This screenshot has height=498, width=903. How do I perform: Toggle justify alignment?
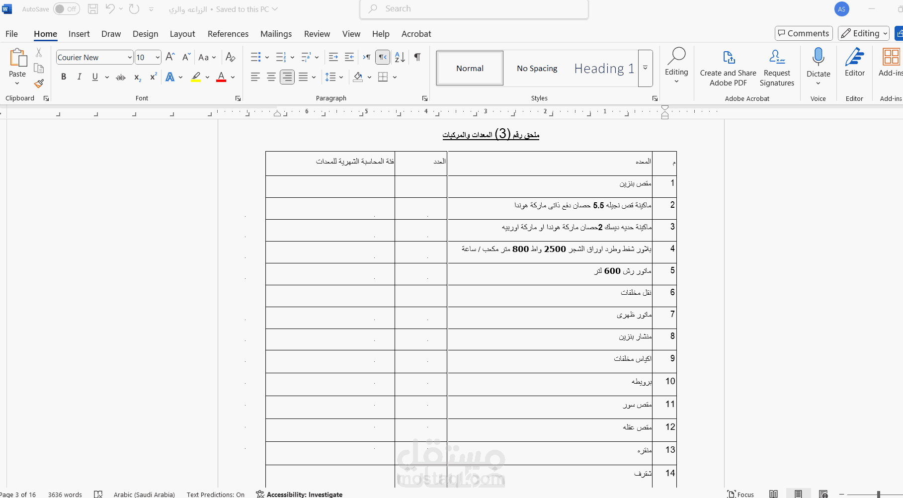tap(303, 77)
